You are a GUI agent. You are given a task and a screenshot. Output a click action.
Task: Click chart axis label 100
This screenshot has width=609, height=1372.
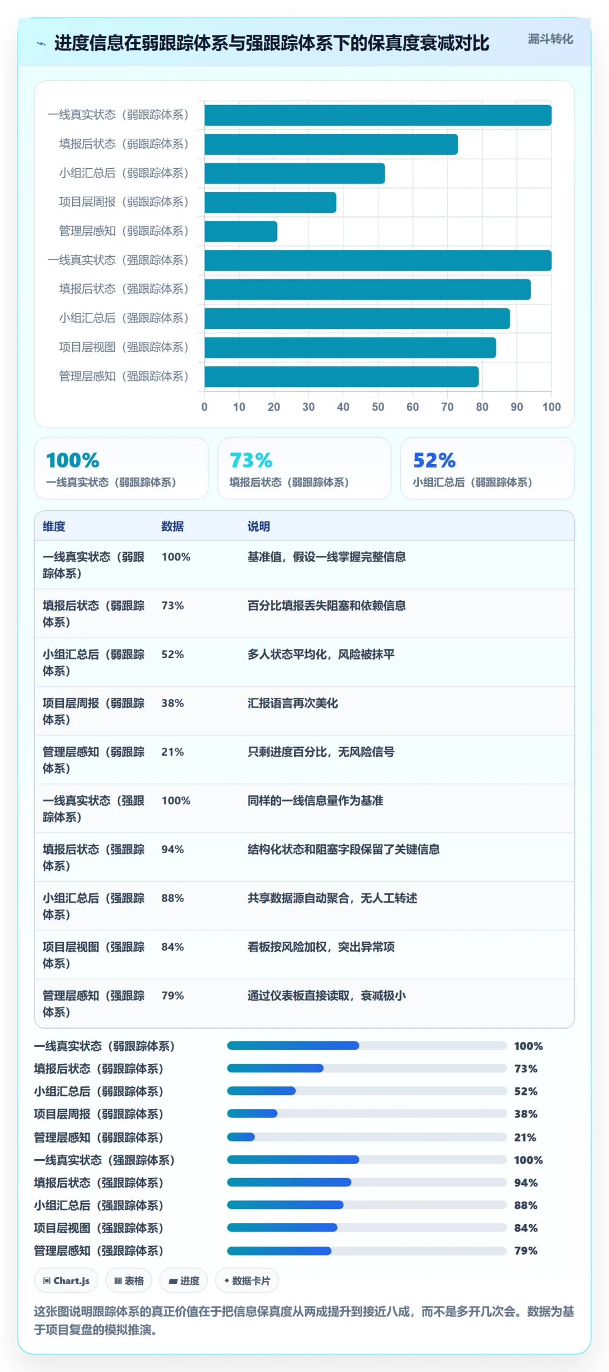(552, 407)
